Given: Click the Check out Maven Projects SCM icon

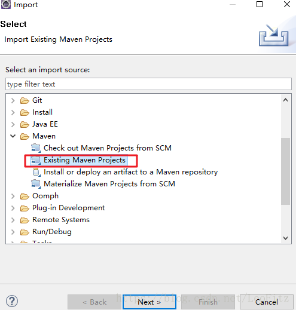Looking at the screenshot, I should click(x=36, y=148).
